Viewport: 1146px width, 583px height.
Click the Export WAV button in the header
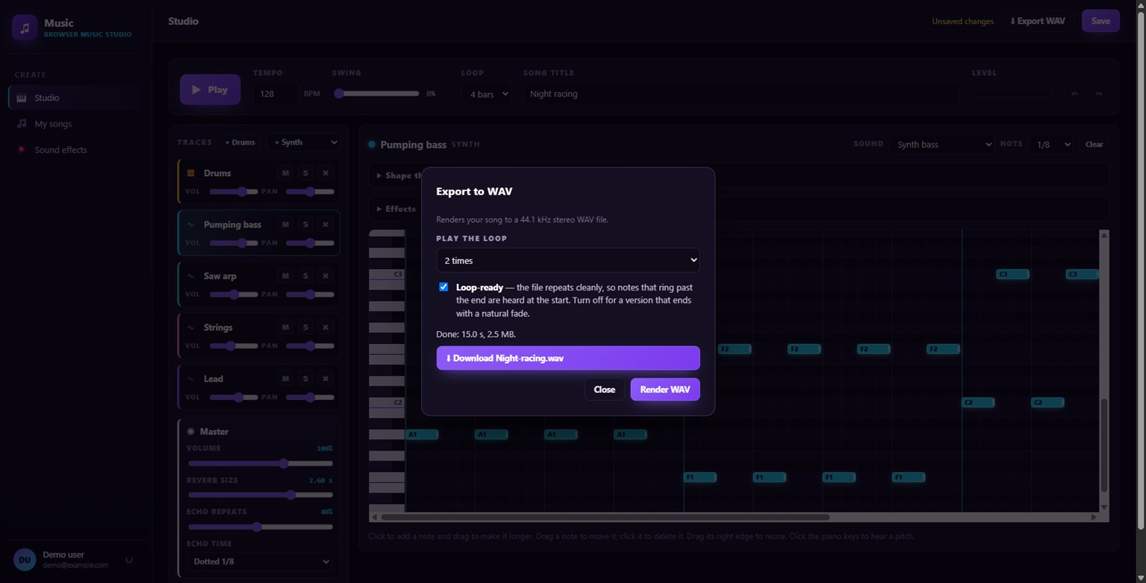pyautogui.click(x=1038, y=21)
